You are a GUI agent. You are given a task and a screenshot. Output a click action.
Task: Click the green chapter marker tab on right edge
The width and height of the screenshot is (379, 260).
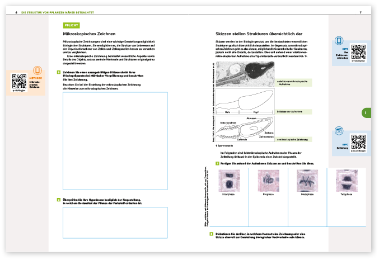point(365,113)
